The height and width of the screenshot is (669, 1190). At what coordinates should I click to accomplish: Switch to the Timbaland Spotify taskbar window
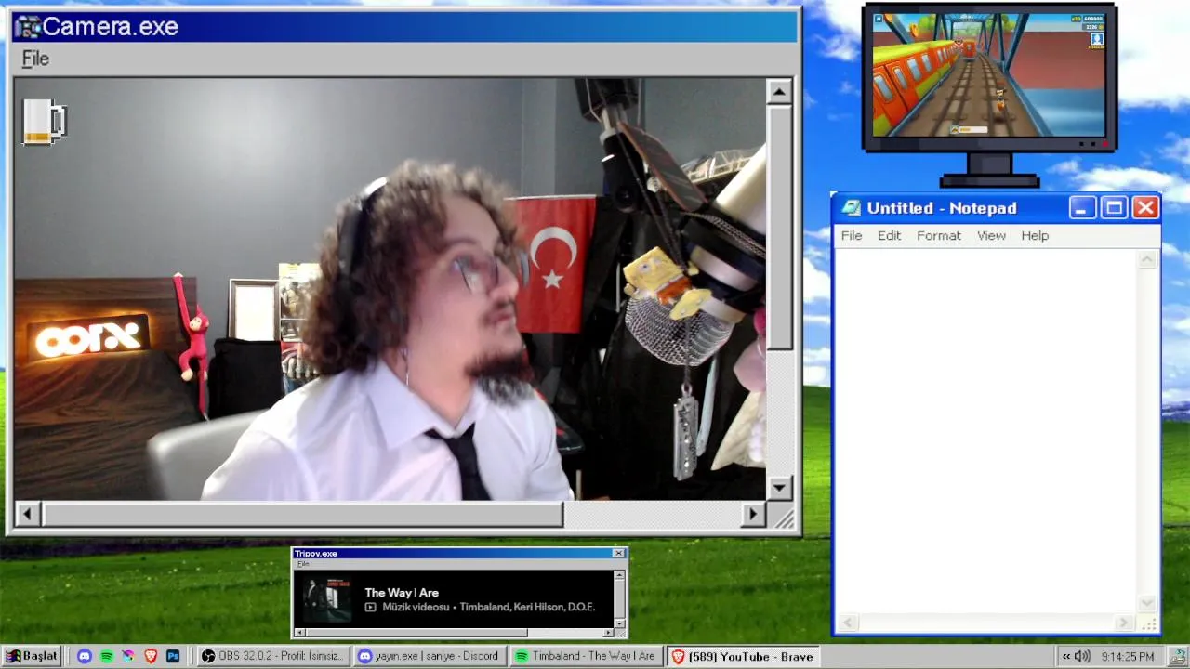click(587, 656)
